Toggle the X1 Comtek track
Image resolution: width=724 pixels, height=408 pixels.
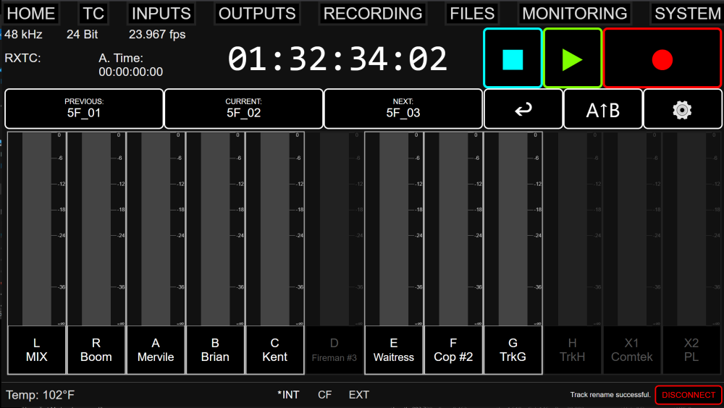pos(631,350)
